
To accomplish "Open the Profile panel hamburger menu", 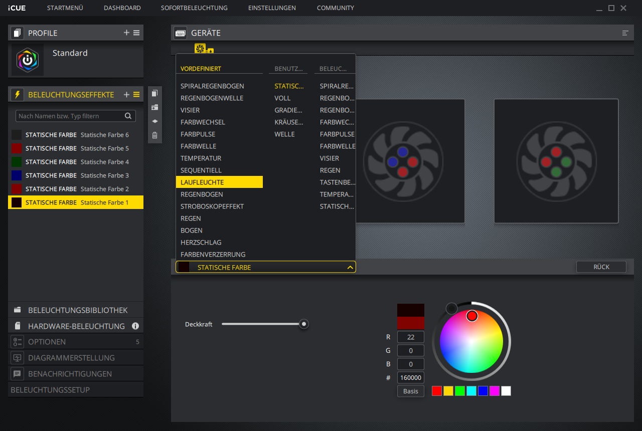I will [x=136, y=33].
